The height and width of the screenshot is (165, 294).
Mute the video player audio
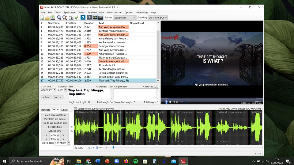click(x=173, y=102)
